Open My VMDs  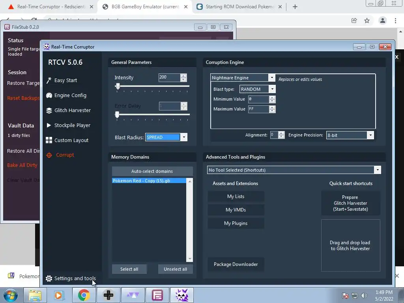[x=236, y=210]
